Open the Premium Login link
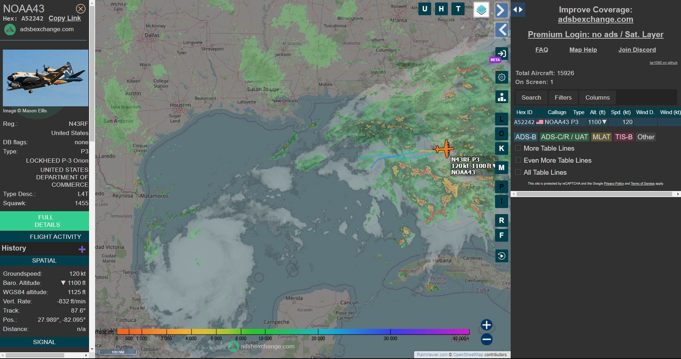 coord(595,34)
